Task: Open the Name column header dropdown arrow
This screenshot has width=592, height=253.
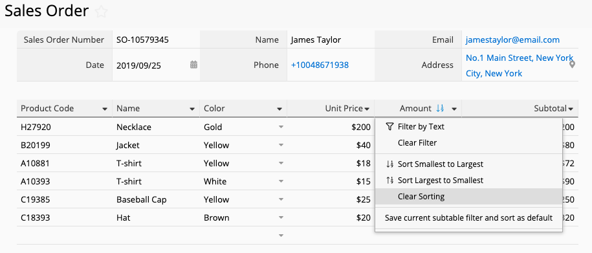Action: pos(192,109)
